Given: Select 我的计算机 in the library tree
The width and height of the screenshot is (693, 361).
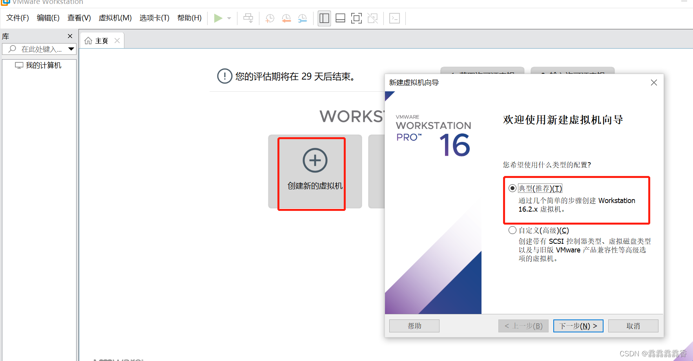Looking at the screenshot, I should click(38, 65).
